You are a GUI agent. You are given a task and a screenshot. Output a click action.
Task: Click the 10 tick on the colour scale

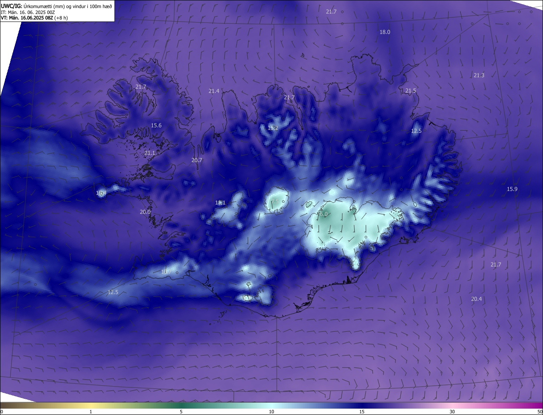[271, 412]
